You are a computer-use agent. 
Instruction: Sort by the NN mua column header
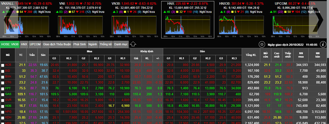tap(301, 55)
